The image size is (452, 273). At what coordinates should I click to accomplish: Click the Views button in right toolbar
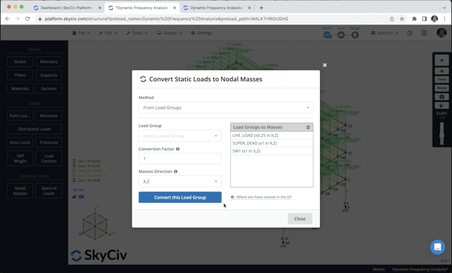pos(442,79)
